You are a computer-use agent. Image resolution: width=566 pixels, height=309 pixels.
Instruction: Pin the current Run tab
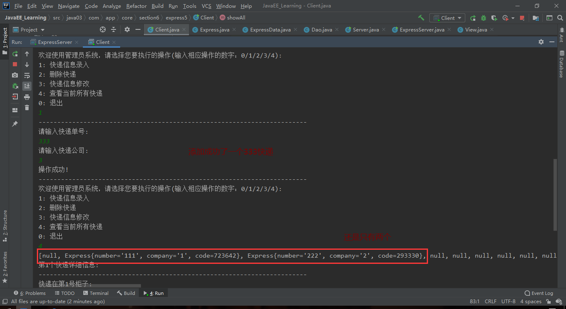coord(15,124)
